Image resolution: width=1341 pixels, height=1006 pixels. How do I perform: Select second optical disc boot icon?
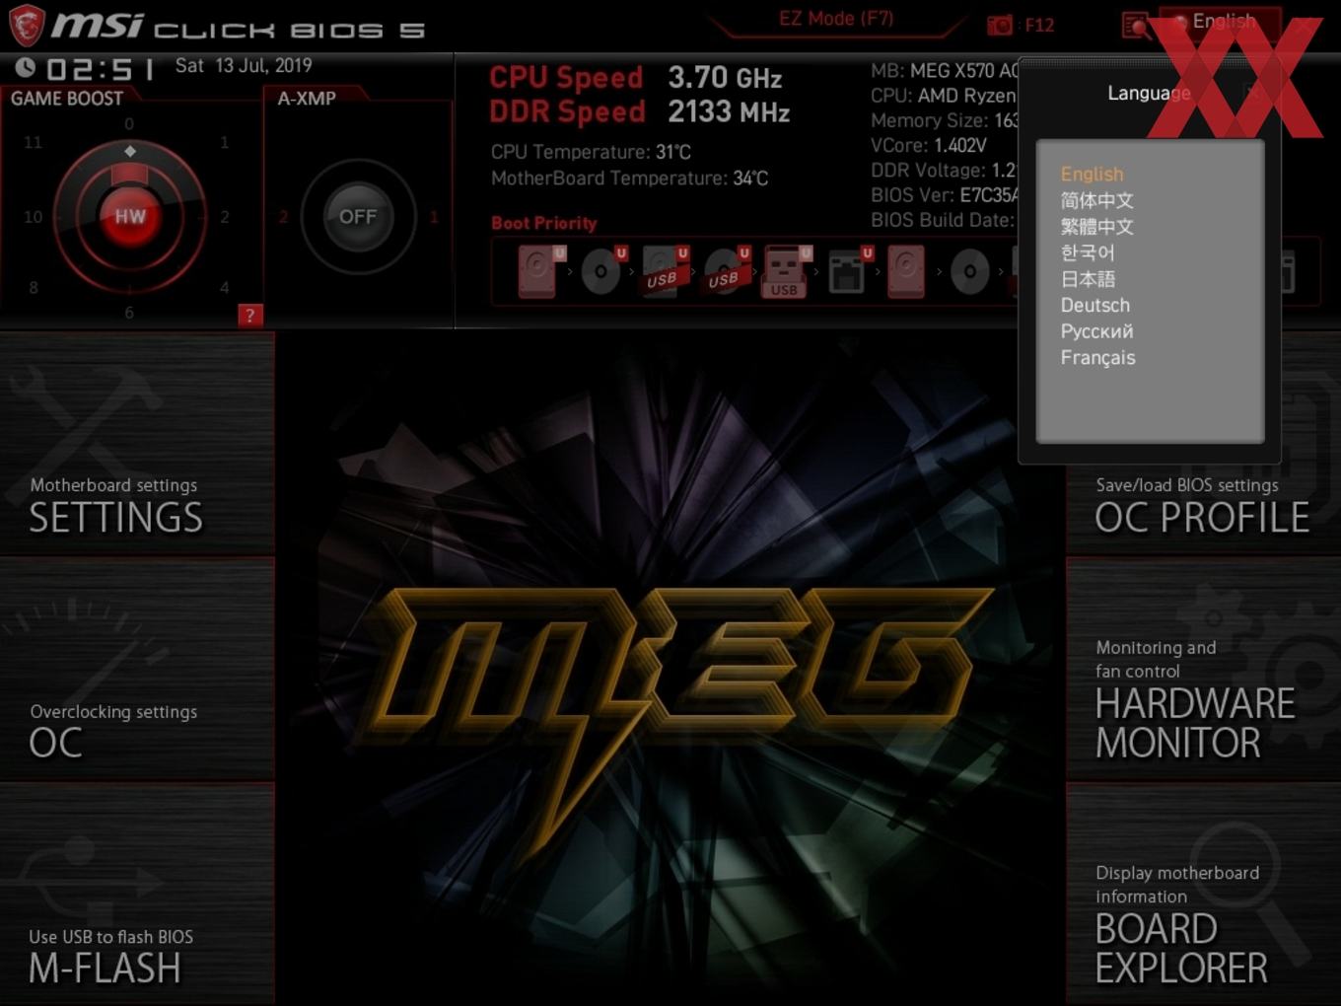tap(970, 271)
